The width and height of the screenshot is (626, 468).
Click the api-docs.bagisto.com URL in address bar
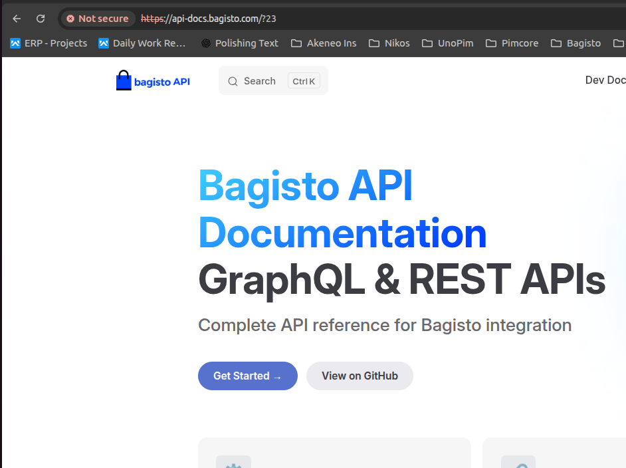208,19
